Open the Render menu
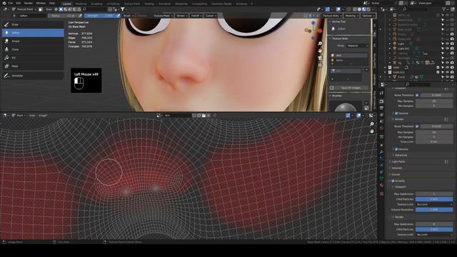Image resolution: width=457 pixels, height=257 pixels. click(29, 3)
